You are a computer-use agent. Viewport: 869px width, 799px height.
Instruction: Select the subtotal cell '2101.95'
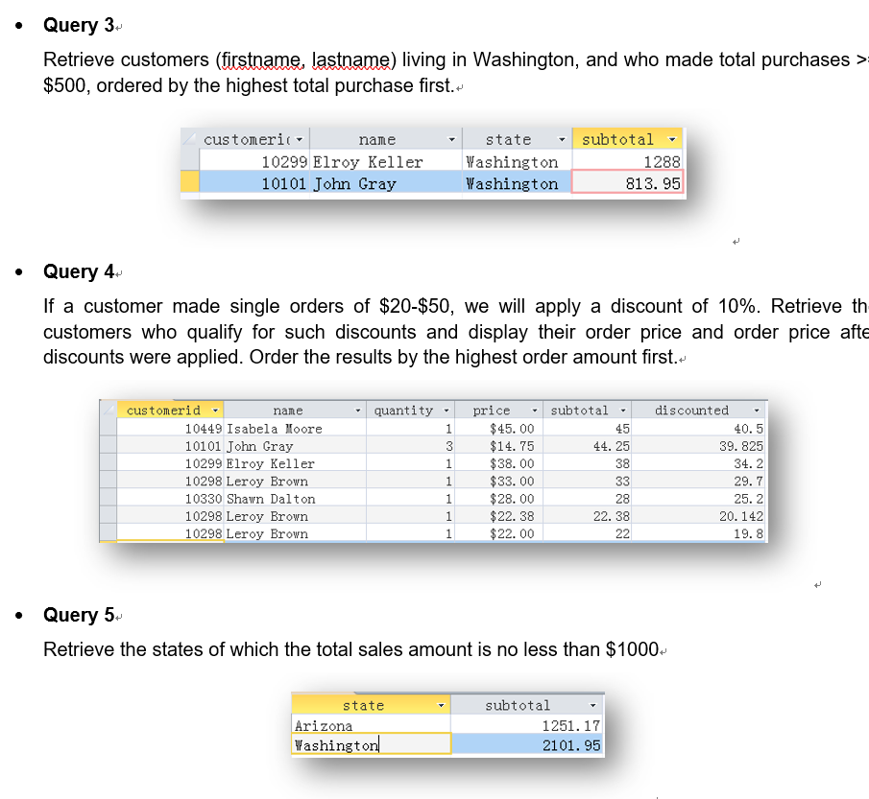[x=526, y=744]
